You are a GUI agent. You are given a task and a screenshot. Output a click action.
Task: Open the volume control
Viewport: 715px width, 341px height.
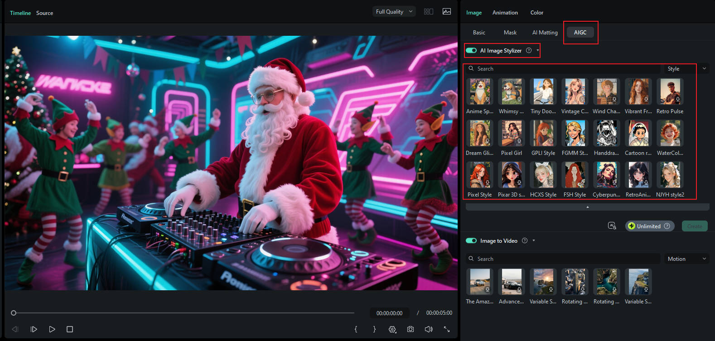point(429,329)
